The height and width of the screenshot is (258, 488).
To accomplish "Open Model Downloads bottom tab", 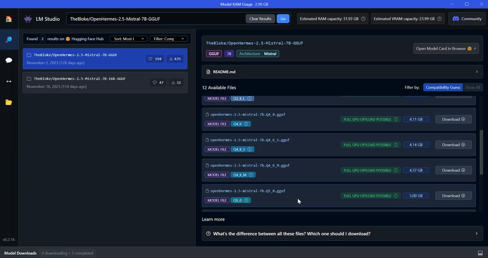I will [20, 253].
